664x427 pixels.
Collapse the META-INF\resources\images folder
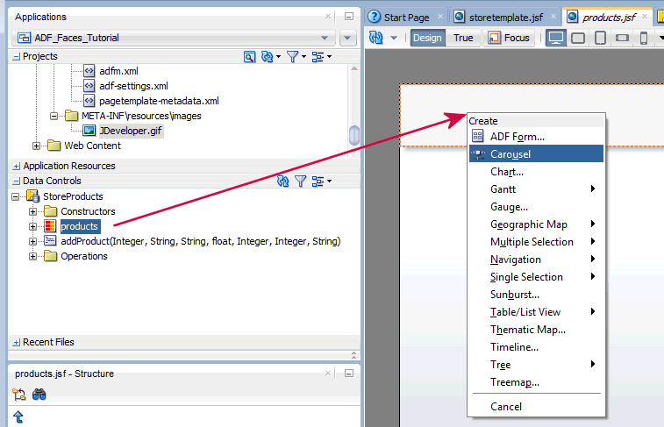point(54,116)
